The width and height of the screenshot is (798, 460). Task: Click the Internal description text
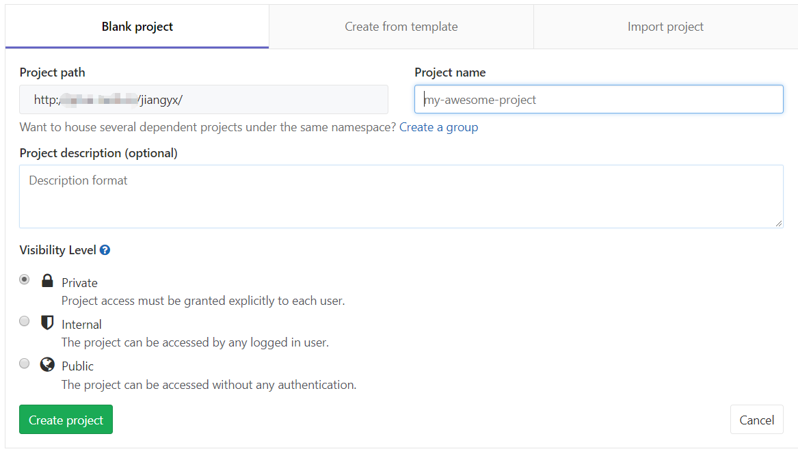point(196,342)
